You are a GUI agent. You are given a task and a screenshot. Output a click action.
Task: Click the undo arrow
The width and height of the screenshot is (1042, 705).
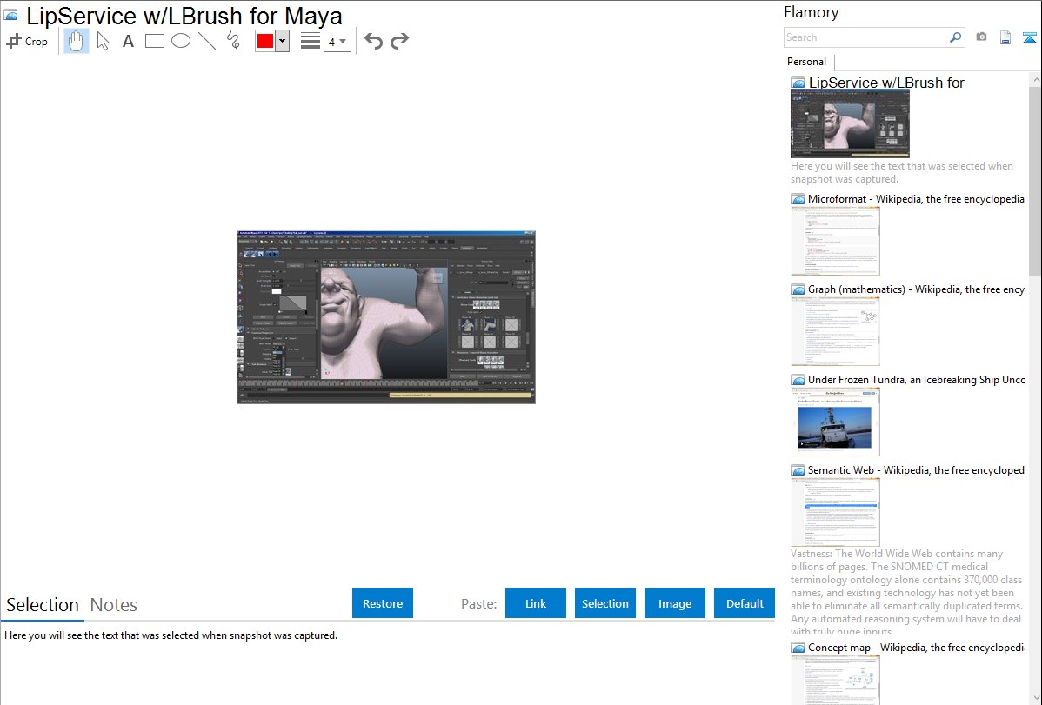(x=373, y=41)
